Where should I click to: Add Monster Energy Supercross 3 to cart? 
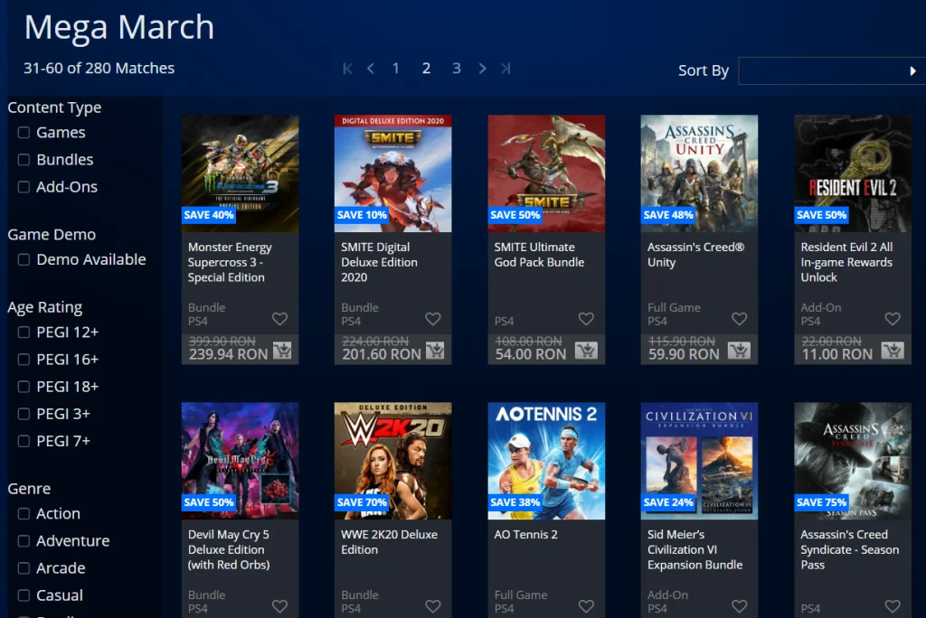(282, 351)
